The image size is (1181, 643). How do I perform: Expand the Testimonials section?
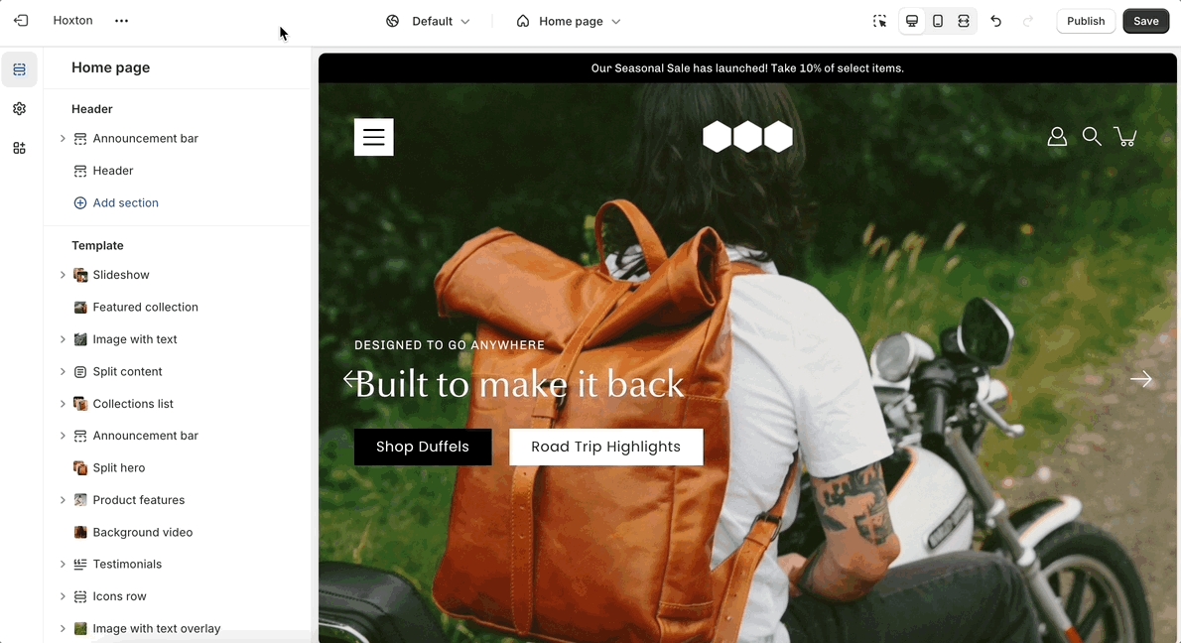click(x=63, y=564)
